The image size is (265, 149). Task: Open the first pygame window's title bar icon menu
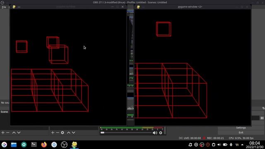click(x=14, y=7)
